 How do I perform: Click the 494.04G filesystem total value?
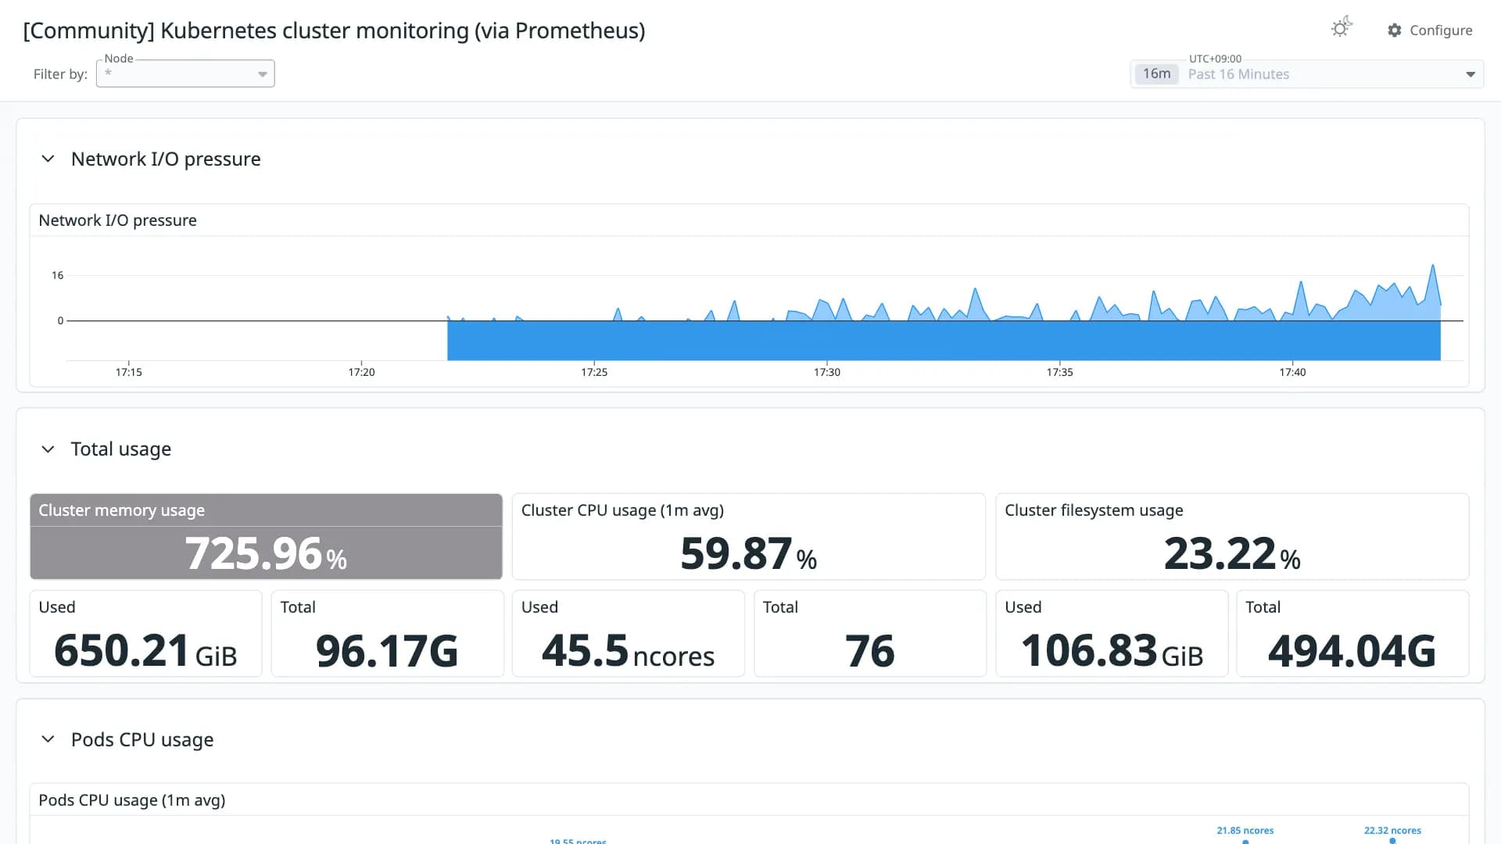pyautogui.click(x=1352, y=650)
